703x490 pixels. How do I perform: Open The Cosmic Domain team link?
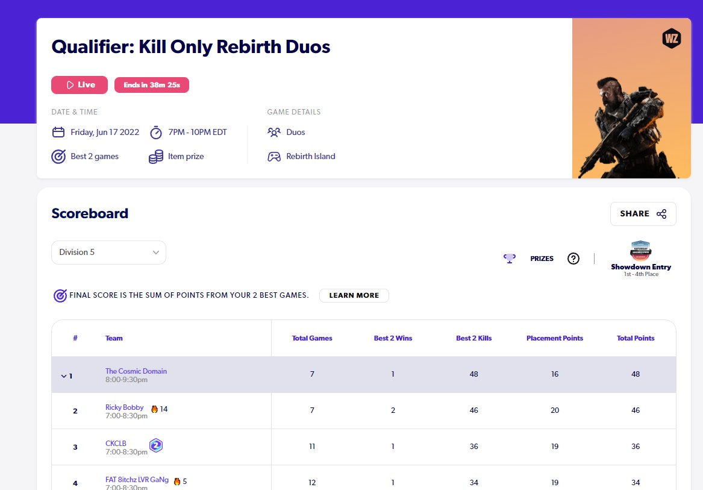click(x=136, y=371)
